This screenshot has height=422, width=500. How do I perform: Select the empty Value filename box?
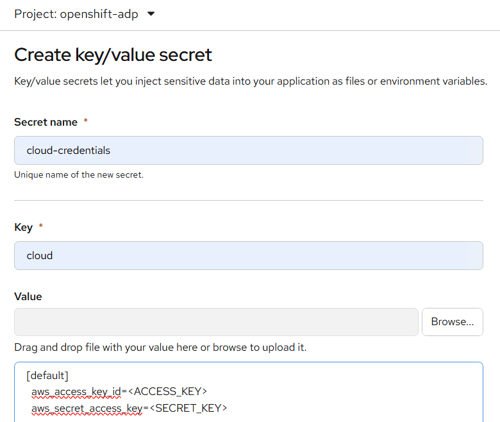click(216, 322)
